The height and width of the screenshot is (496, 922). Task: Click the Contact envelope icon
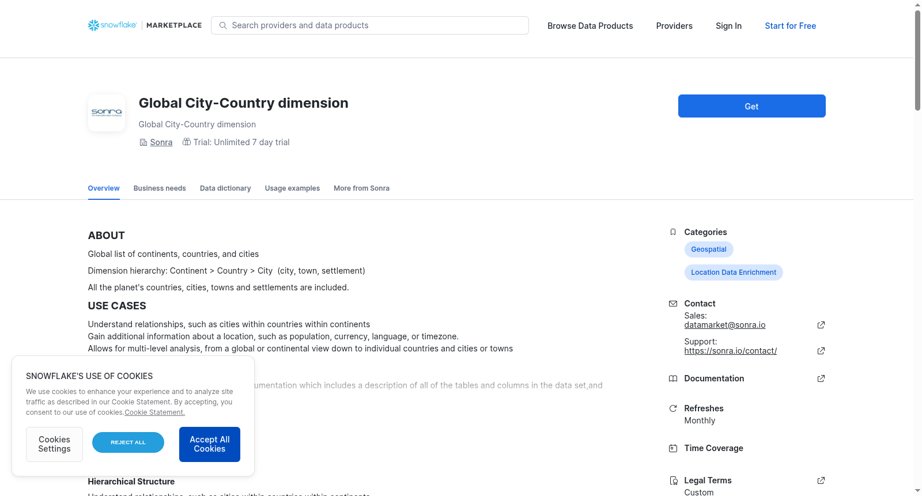(x=673, y=304)
